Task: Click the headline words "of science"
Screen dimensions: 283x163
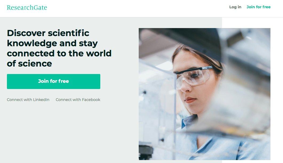Action: 29,64
